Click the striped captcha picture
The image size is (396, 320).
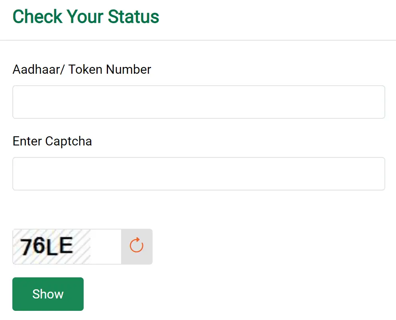52,246
